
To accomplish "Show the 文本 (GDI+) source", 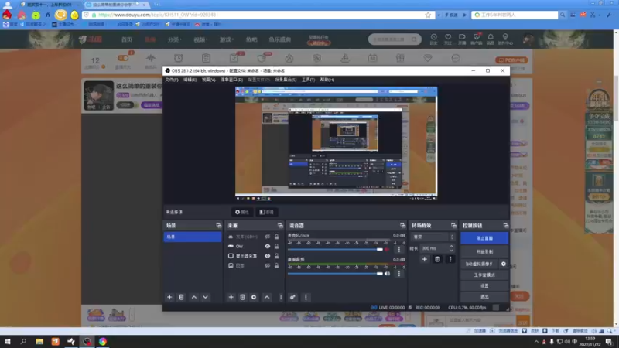I will [x=267, y=237].
